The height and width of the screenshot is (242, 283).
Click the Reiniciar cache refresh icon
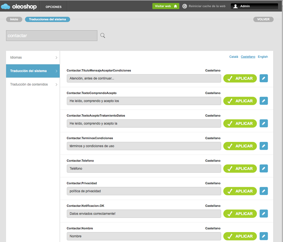tap(185, 6)
